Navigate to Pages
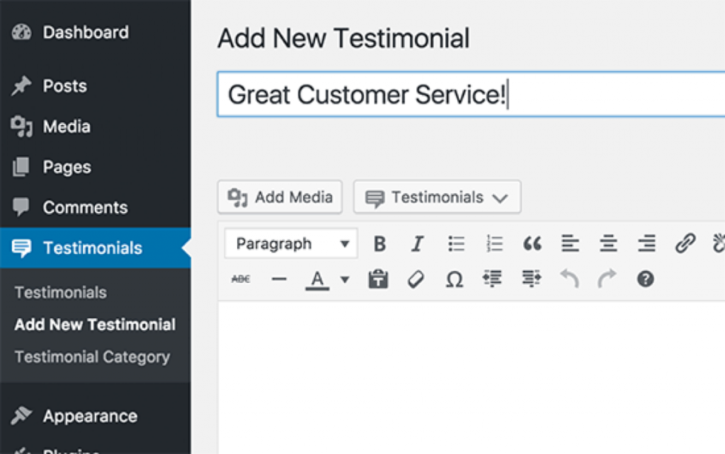The width and height of the screenshot is (725, 454). pyautogui.click(x=96, y=167)
